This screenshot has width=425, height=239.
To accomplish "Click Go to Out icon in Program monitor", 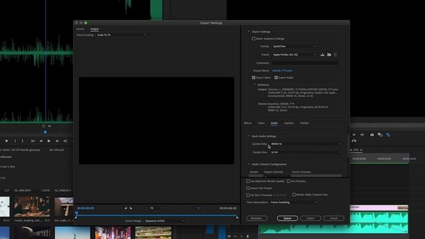I will (362, 135).
